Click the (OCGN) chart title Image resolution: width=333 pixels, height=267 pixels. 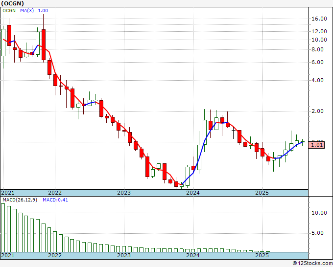point(13,3)
